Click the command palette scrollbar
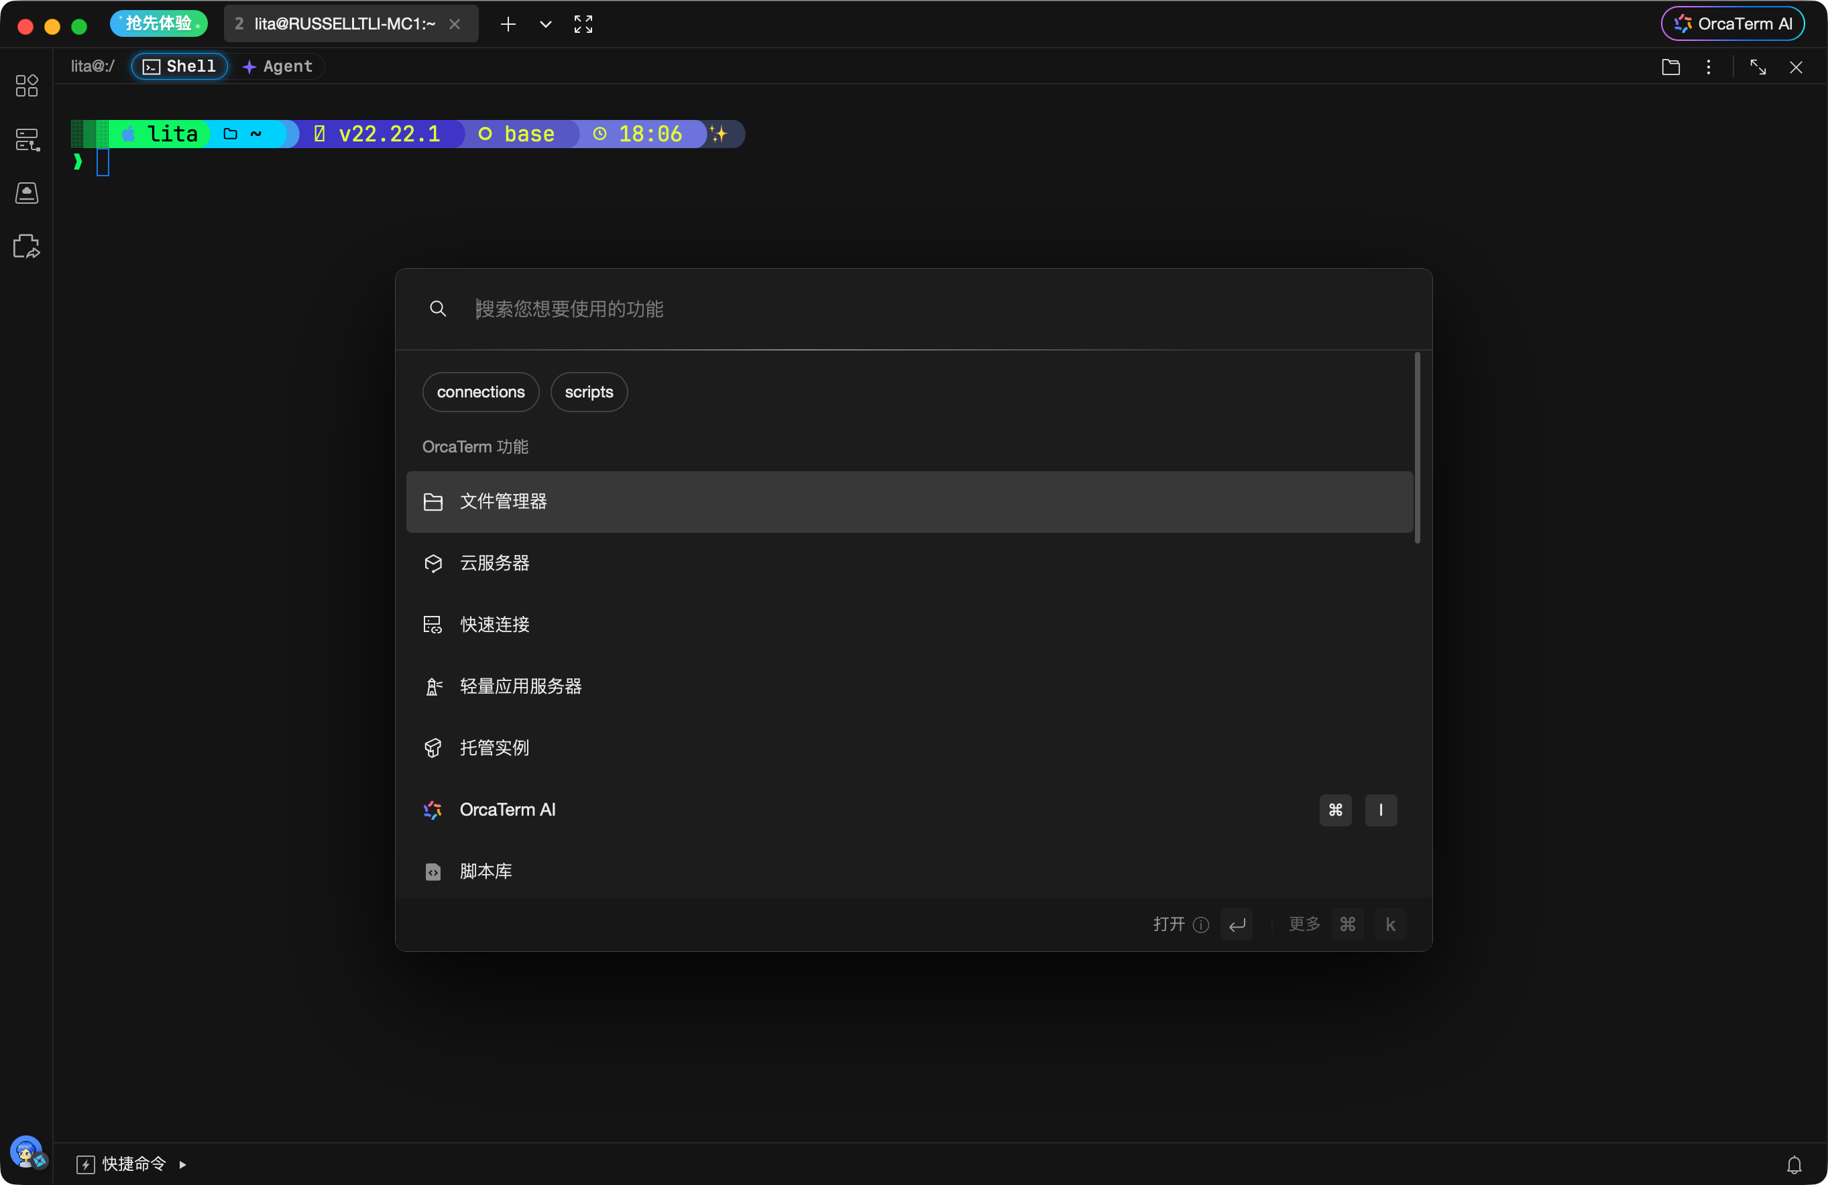This screenshot has width=1828, height=1185. pos(1417,448)
